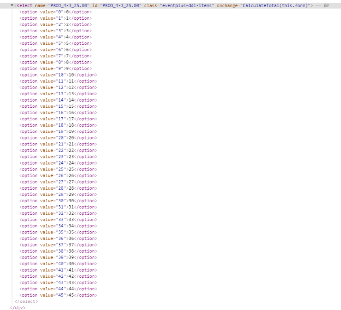341x310 pixels.
Task: Pick the option value="42" line
Action: (x=58, y=276)
